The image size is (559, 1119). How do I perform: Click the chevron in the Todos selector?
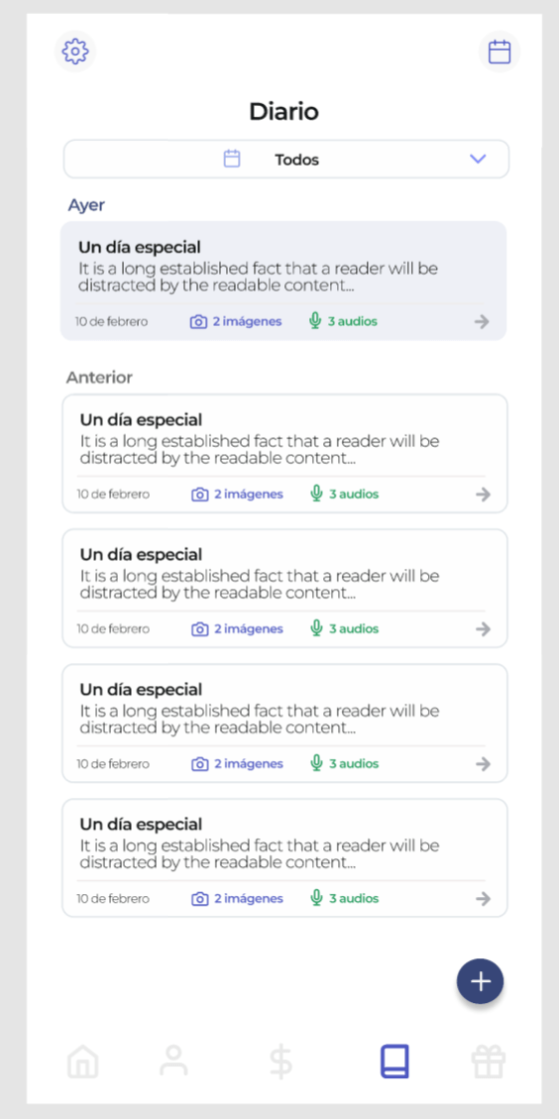pos(478,159)
